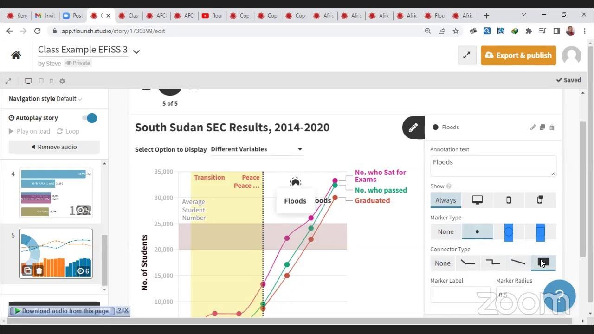
Task: Delete the Floods annotation with trash icon
Action: 552,127
